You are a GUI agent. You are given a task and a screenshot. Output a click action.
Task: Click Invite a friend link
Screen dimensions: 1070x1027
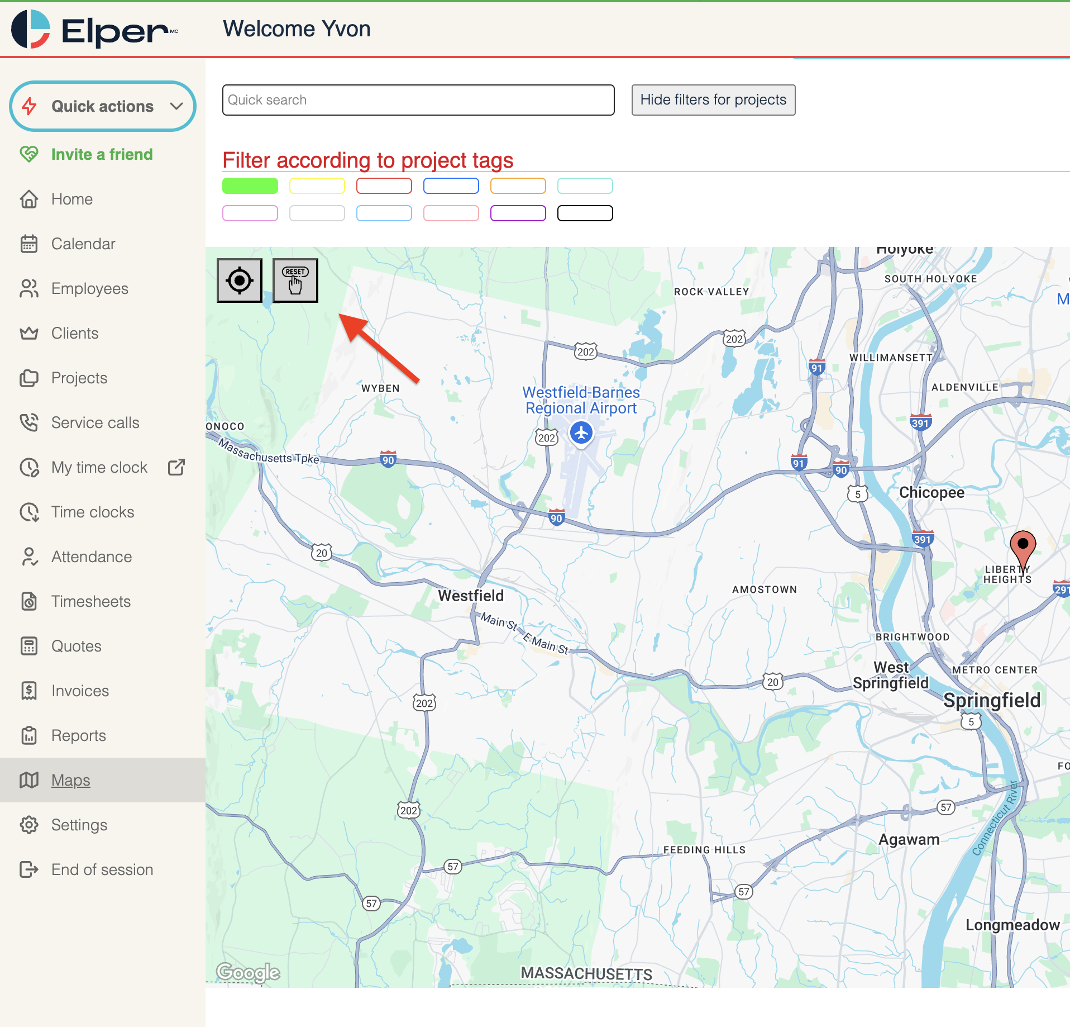coord(102,154)
